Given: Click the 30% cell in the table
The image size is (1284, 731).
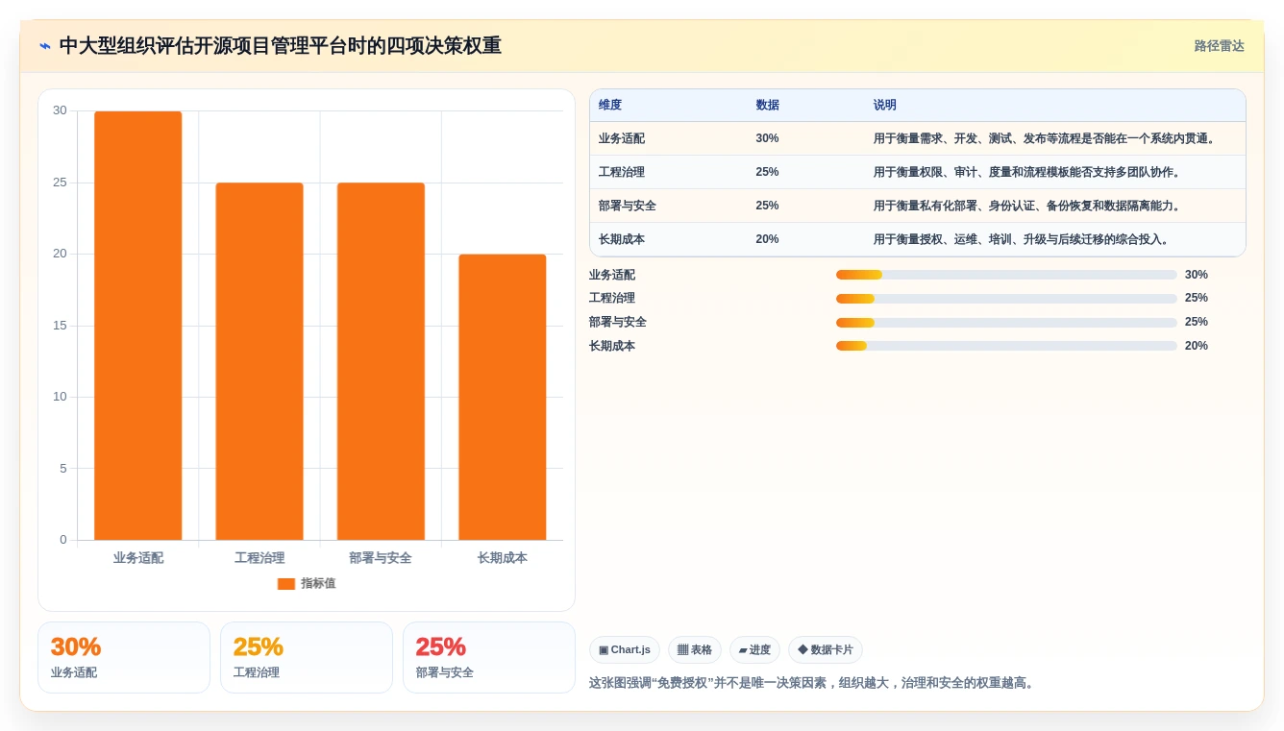Looking at the screenshot, I should pos(767,138).
